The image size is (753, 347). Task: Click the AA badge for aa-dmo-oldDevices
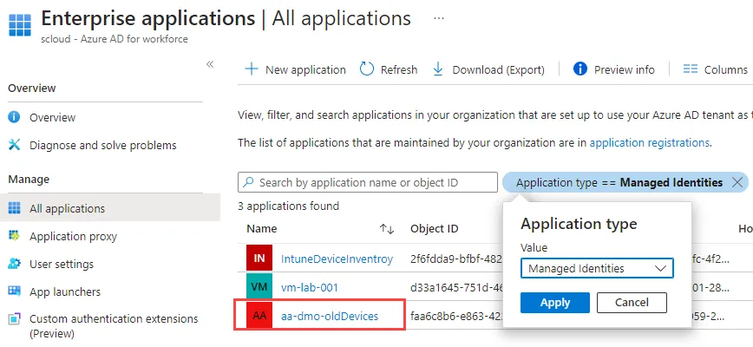(259, 316)
